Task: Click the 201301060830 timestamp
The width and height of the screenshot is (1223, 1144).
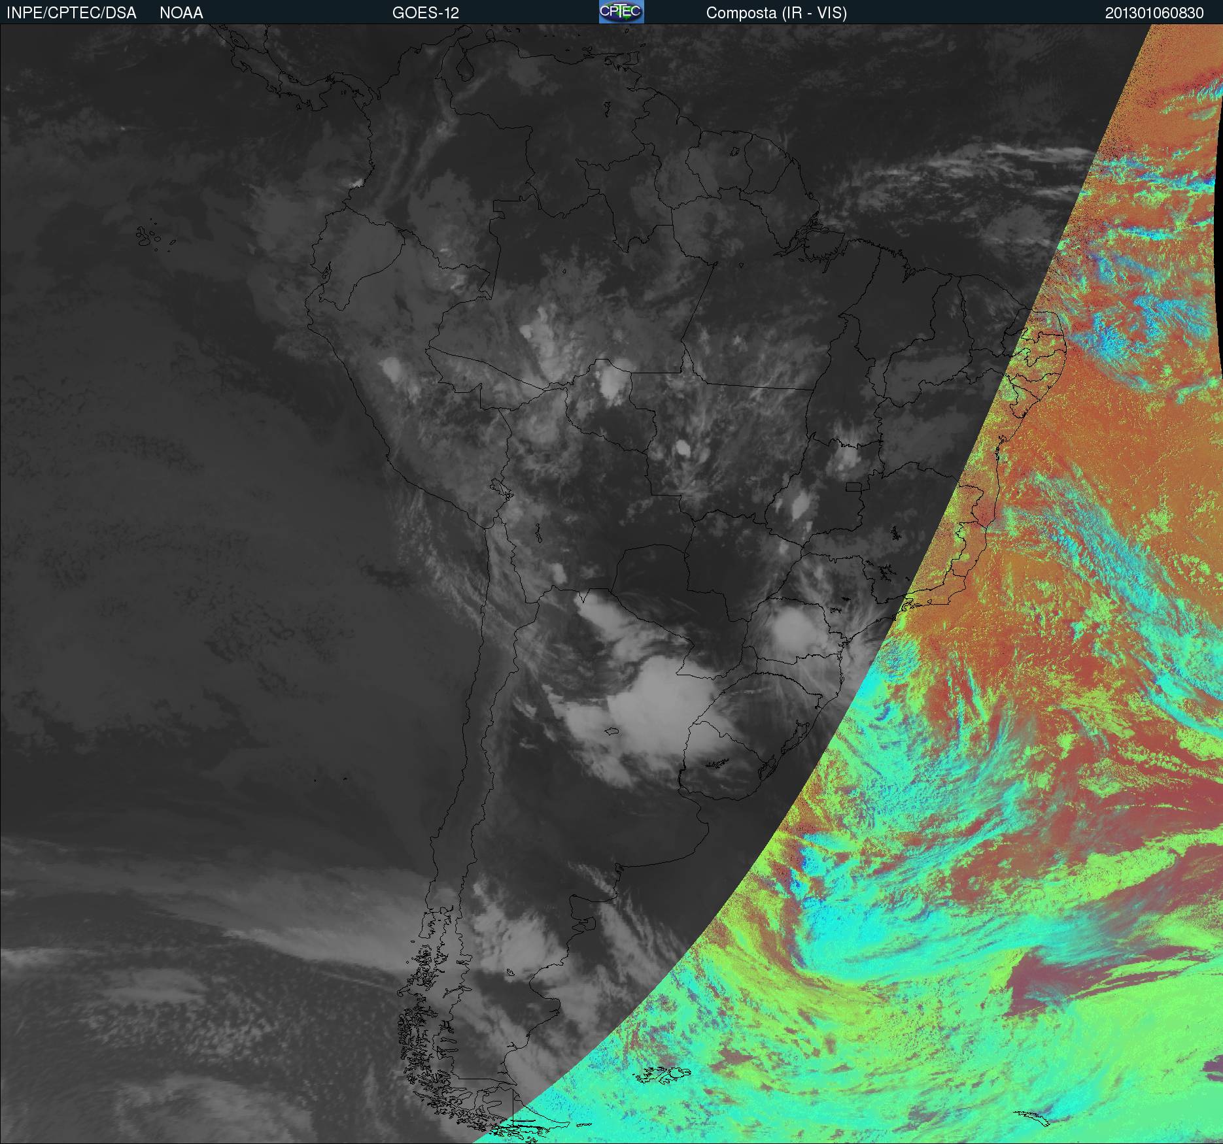Action: click(x=1154, y=13)
